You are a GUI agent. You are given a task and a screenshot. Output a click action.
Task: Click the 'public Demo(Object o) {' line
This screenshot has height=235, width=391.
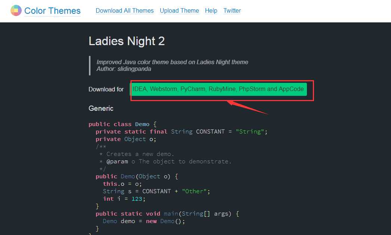pos(137,176)
